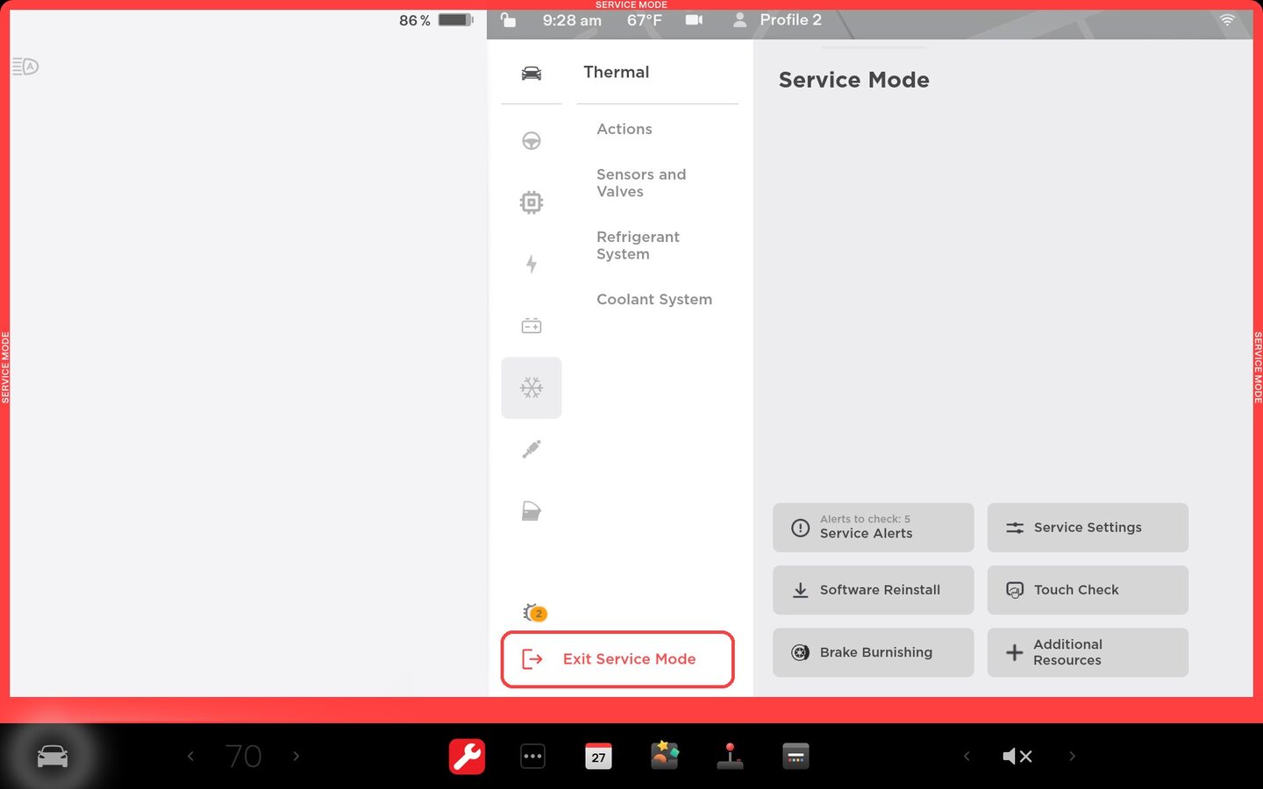Open the Profile 2 selector

[x=778, y=20]
